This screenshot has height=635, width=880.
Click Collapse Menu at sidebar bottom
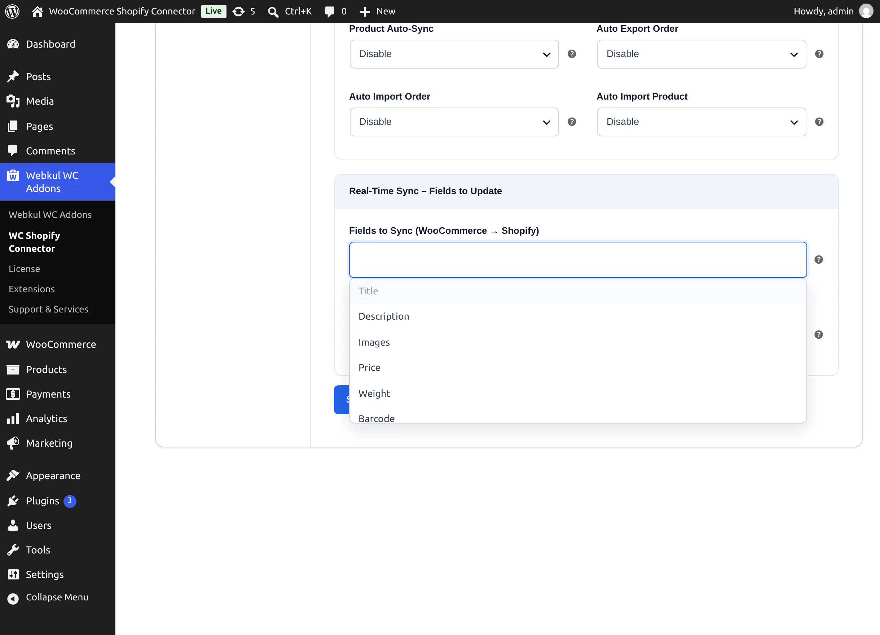tap(57, 597)
